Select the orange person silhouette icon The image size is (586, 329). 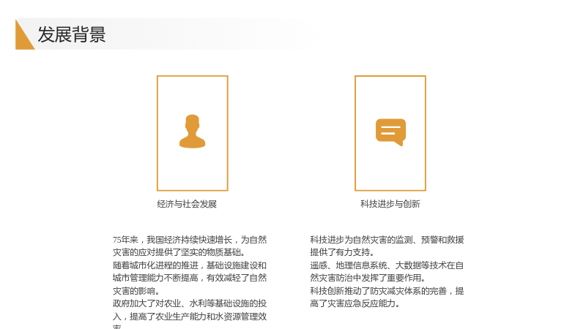click(193, 132)
